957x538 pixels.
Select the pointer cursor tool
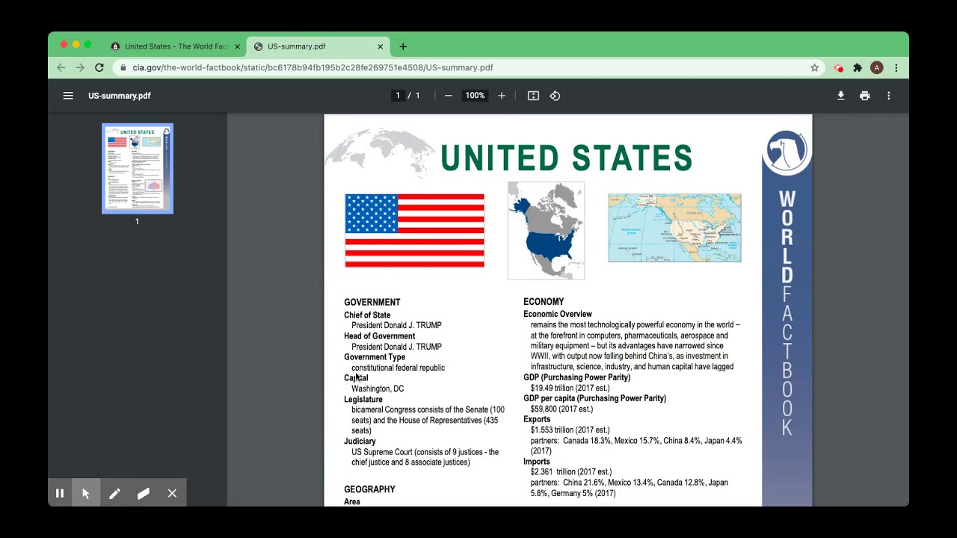click(x=86, y=493)
